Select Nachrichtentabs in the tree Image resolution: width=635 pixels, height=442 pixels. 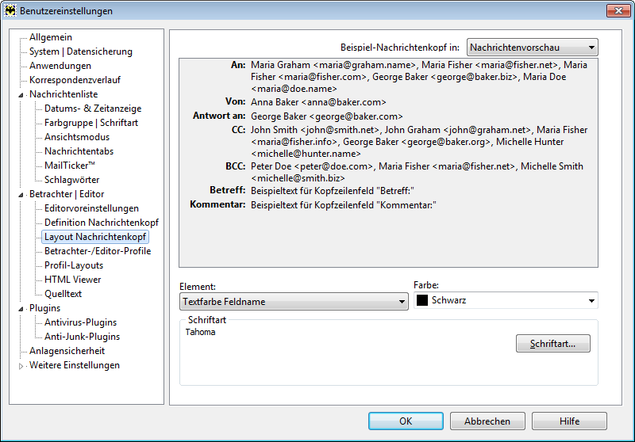79,151
